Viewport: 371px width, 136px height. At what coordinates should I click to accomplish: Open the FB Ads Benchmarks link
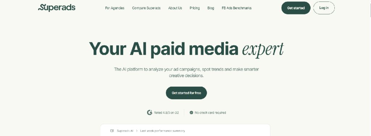tap(237, 8)
